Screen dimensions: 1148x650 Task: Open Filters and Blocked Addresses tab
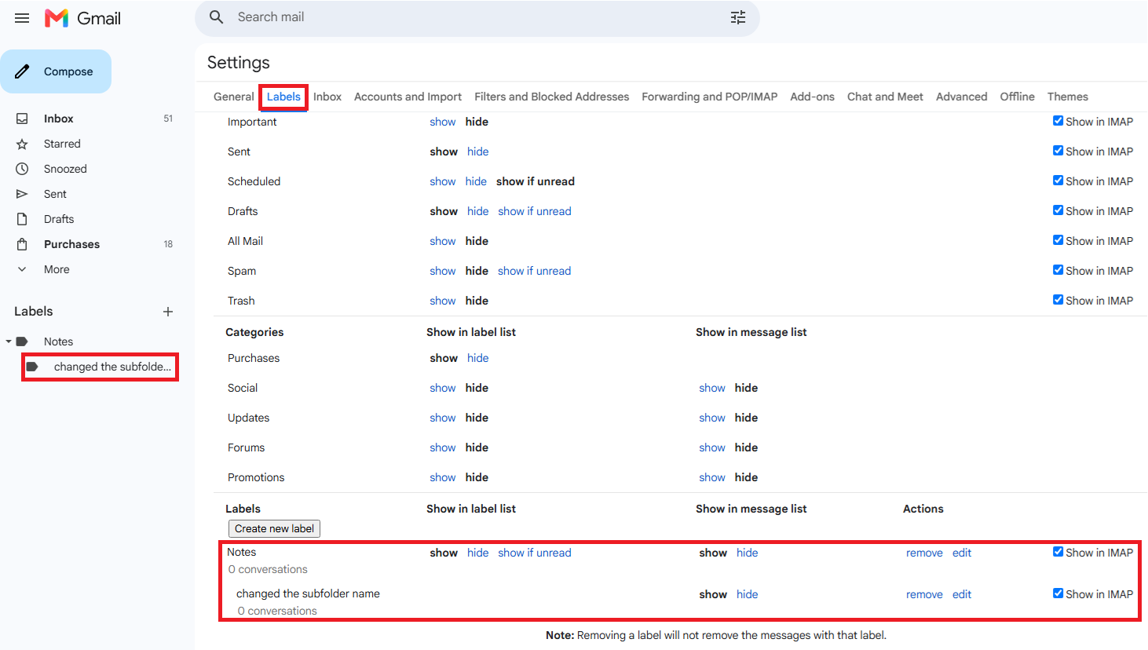click(551, 97)
